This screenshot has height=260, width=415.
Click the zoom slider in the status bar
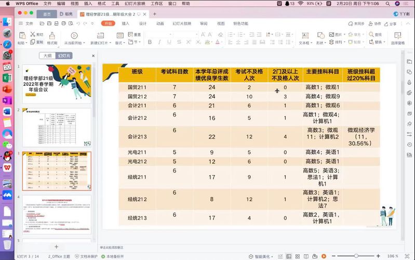[357, 256]
